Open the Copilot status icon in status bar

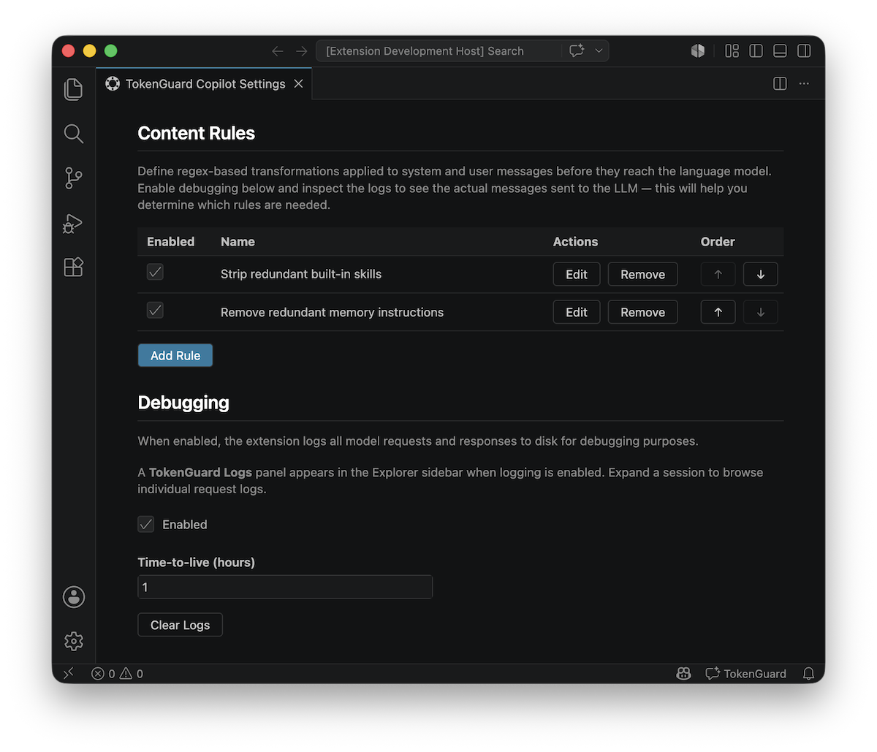coord(683,674)
